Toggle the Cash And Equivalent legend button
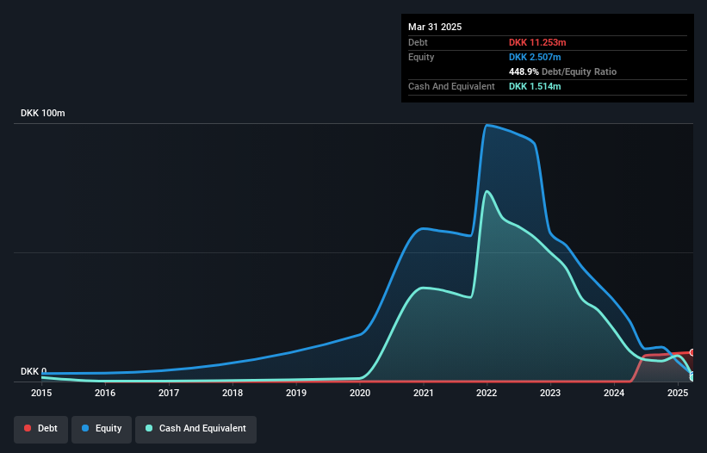The image size is (707, 453). 195,429
